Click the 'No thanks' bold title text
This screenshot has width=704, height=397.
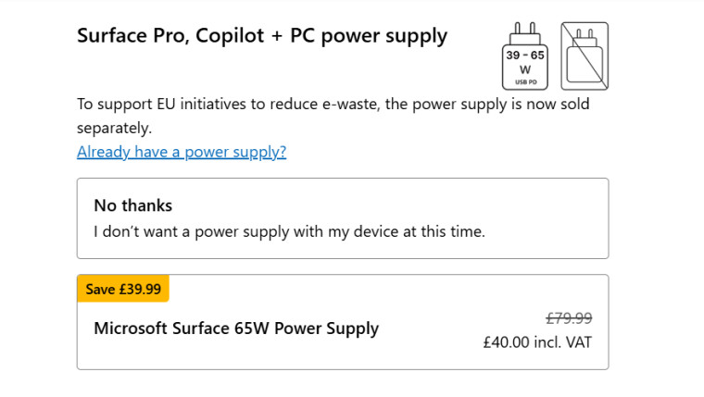point(132,205)
